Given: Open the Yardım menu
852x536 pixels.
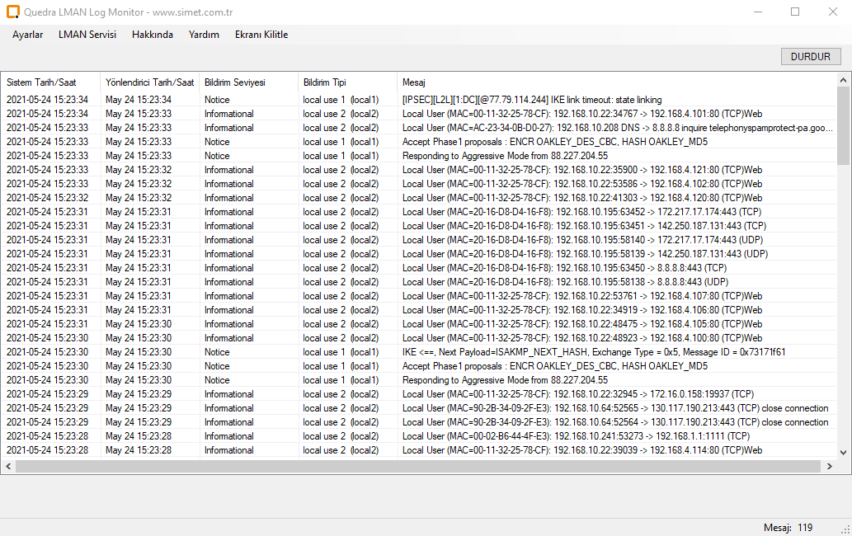Looking at the screenshot, I should pos(204,35).
